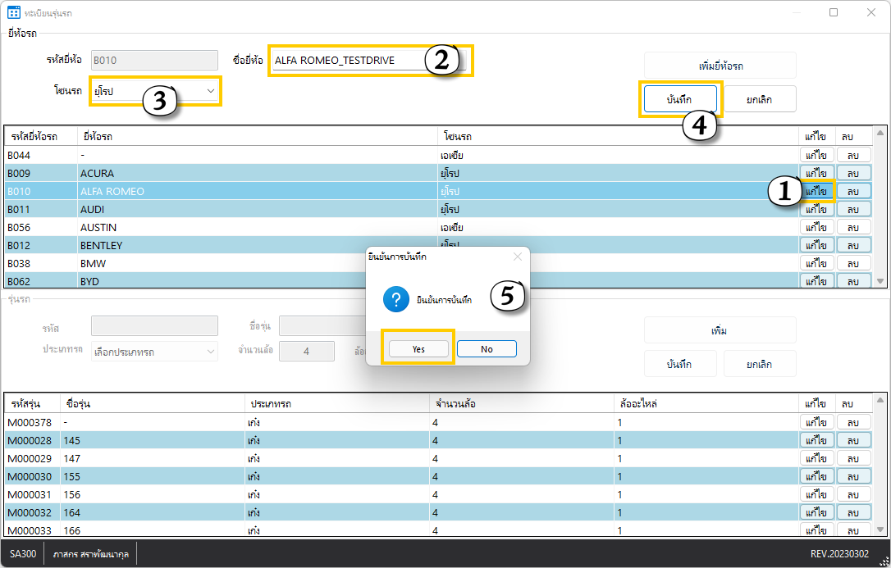891x568 pixels.
Task: Open the เลือกประเภทรถ car type dropdown
Action: [154, 352]
